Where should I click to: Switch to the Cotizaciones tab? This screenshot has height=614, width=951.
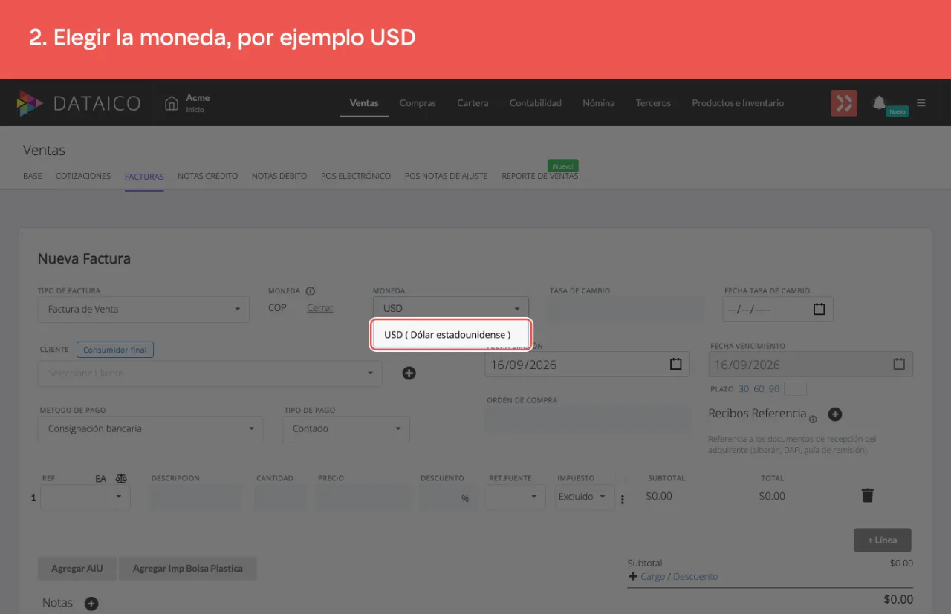(x=83, y=176)
